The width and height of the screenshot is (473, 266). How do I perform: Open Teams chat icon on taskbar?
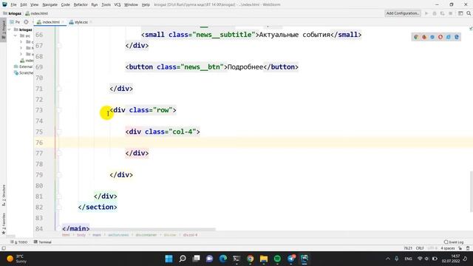(209, 259)
